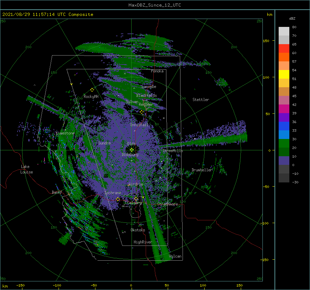
Task: Click the Ponoka city label
Action: coord(157,71)
